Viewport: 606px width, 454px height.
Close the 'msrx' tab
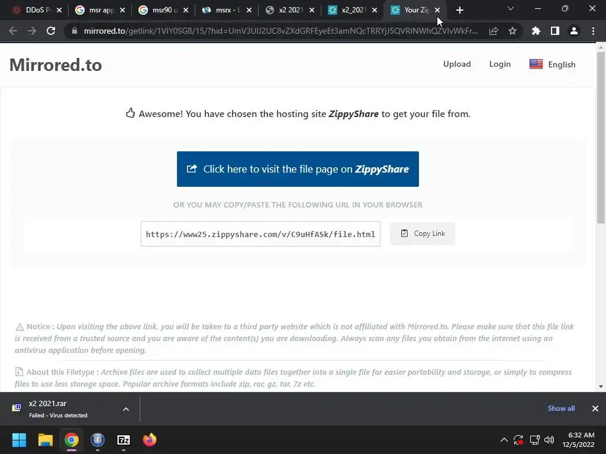pyautogui.click(x=249, y=10)
